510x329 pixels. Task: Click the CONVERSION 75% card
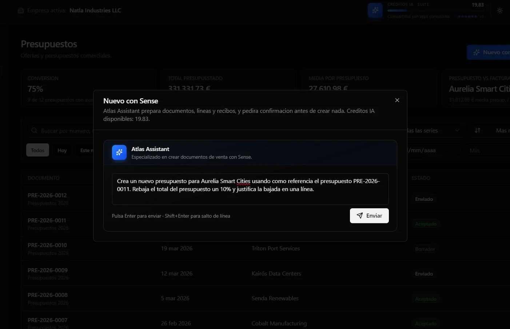tap(88, 88)
